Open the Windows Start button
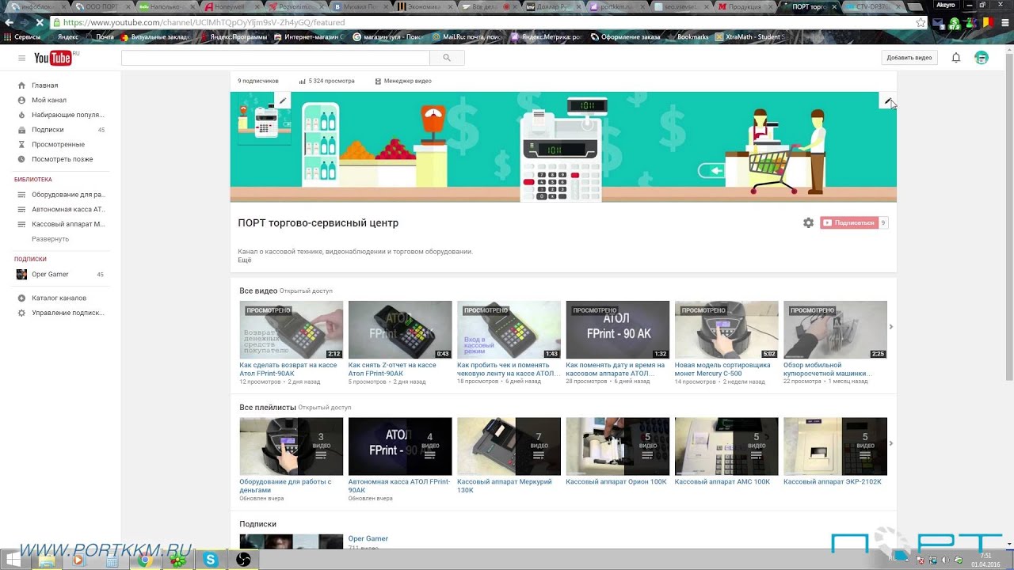 (13, 560)
